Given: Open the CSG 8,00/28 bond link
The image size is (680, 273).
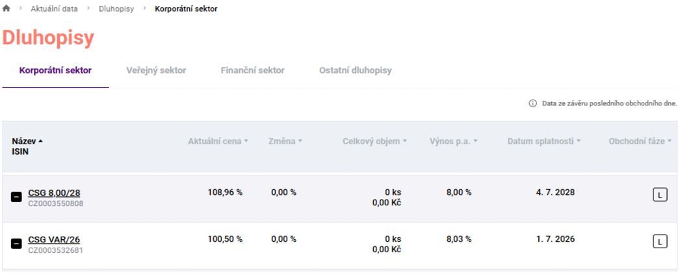Looking at the screenshot, I should click(x=54, y=192).
